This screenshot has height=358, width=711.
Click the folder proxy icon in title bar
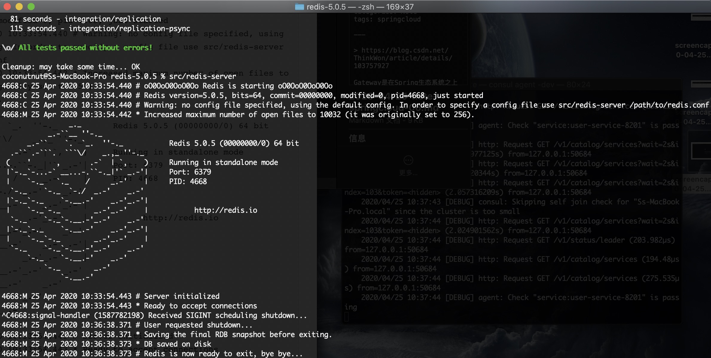pyautogui.click(x=299, y=7)
